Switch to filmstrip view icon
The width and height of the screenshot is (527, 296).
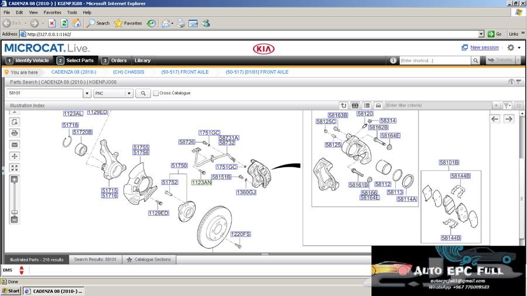(x=355, y=105)
